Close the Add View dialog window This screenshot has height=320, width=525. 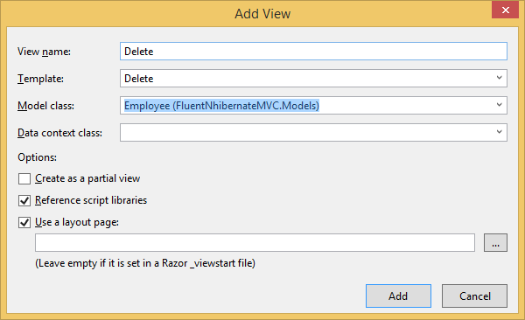click(505, 10)
